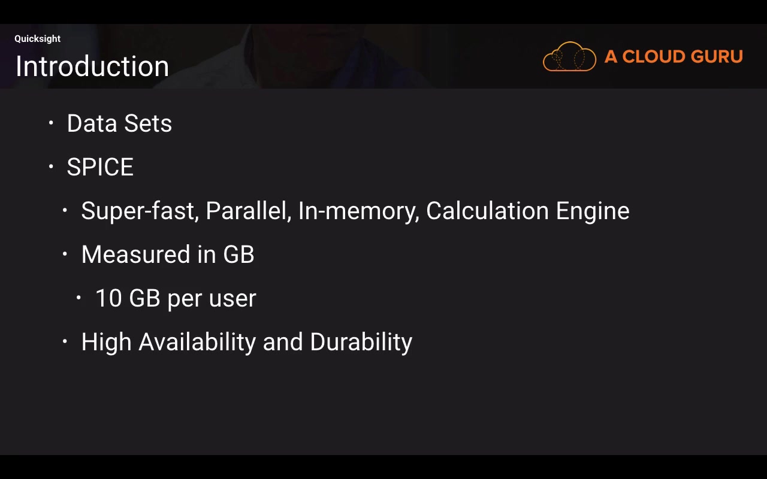This screenshot has width=767, height=479.
Task: Select the "Measured in GB" line
Action: pos(168,254)
